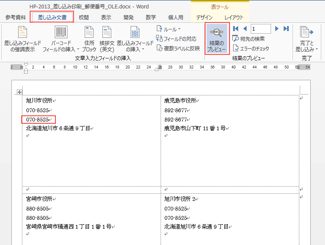Viewport: 325px width, 245px height.
Task: Click the table move handle
Action: coord(19,92)
